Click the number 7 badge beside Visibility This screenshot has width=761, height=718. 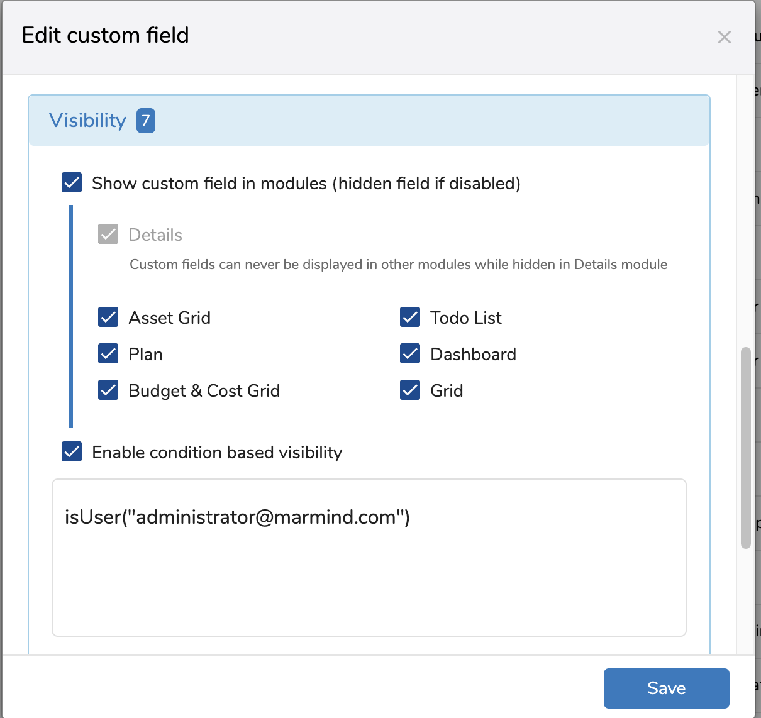pyautogui.click(x=146, y=121)
